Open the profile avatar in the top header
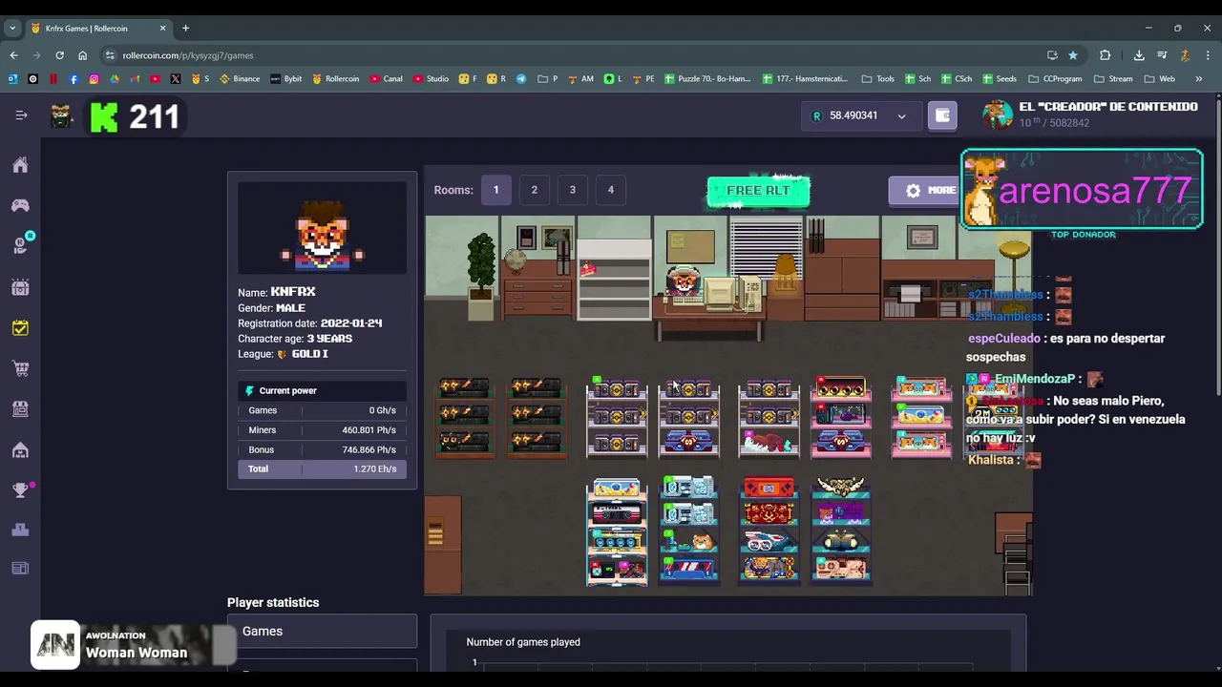This screenshot has width=1222, height=687. [998, 114]
